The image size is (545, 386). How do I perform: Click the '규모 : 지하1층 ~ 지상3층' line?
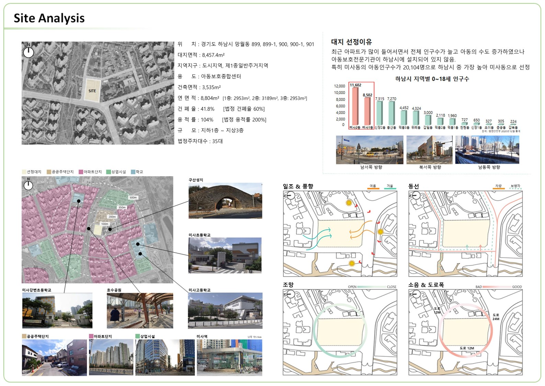(x=211, y=131)
